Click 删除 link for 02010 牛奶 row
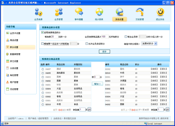This screenshot has height=126, width=175. pos(164,73)
